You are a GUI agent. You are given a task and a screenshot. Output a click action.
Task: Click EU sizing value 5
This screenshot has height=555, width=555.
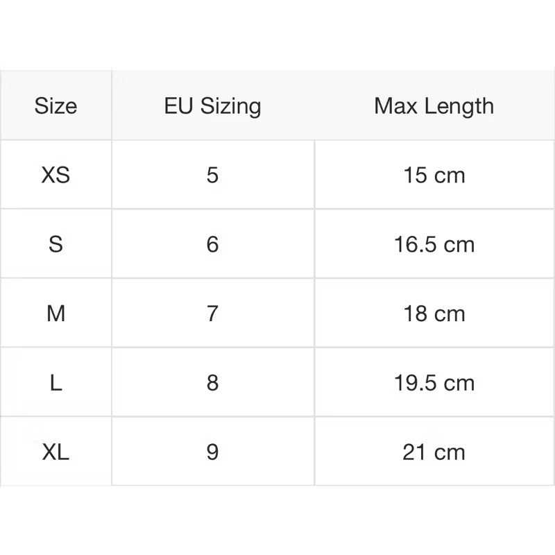pos(213,175)
